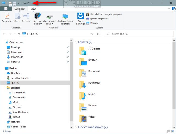Switch to Details view in status bar
The width and height of the screenshot is (176, 134).
168,131
